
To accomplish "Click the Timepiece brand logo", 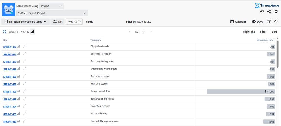I will point(267,5).
